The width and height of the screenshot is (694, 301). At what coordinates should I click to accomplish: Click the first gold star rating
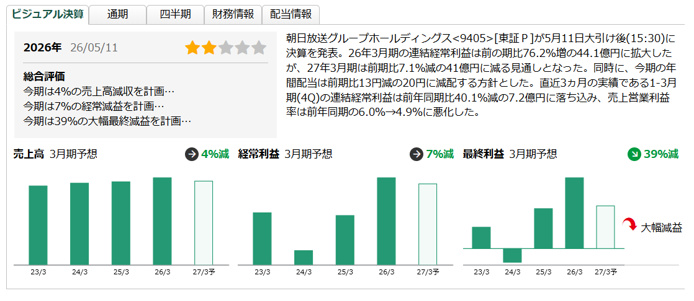pos(192,48)
